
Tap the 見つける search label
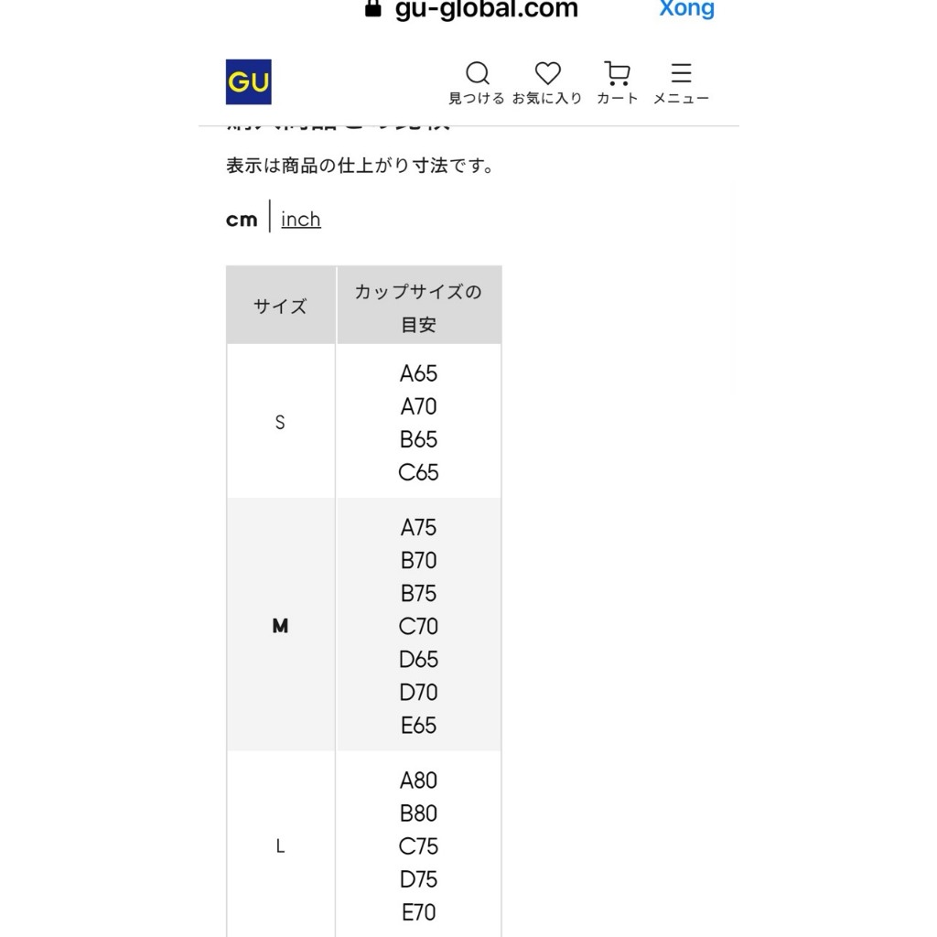pos(476,99)
